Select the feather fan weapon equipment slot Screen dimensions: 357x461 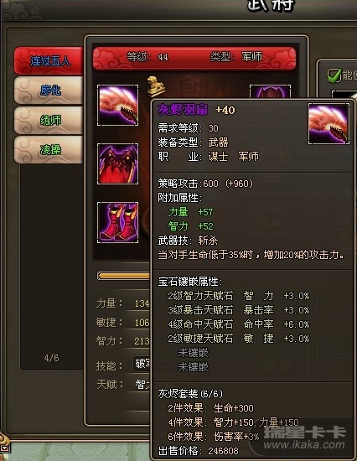[x=117, y=105]
